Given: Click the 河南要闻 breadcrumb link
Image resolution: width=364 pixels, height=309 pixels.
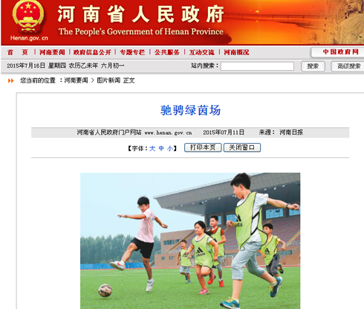Looking at the screenshot, I should 76,80.
